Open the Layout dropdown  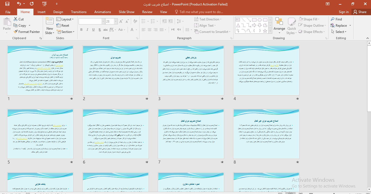tap(65, 19)
